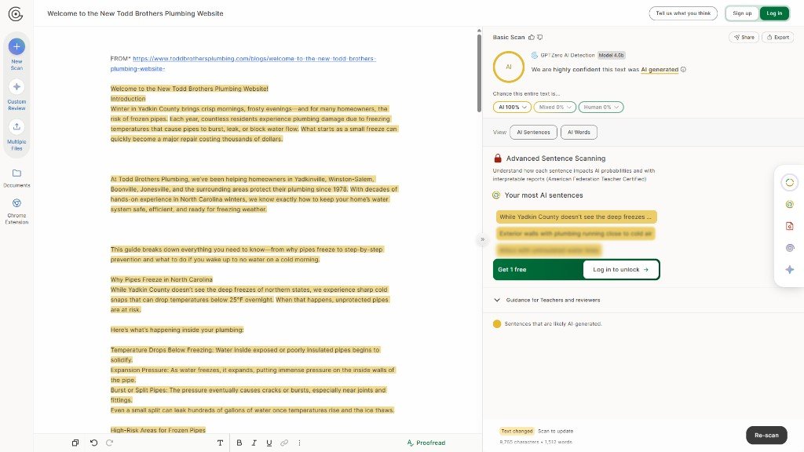Click the document title at the top
The image size is (804, 452).
(135, 13)
